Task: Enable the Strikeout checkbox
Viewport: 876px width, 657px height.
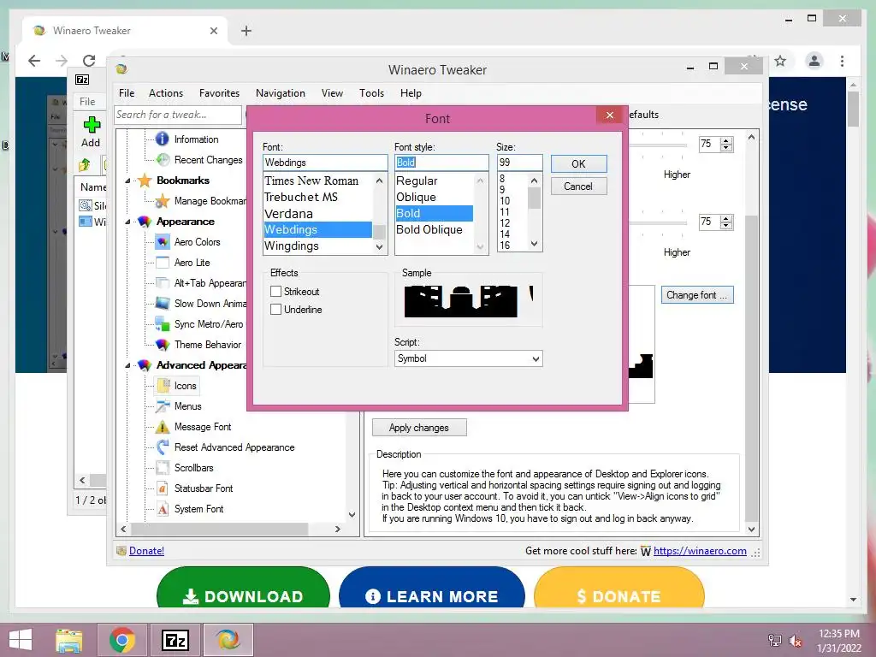Action: (275, 291)
